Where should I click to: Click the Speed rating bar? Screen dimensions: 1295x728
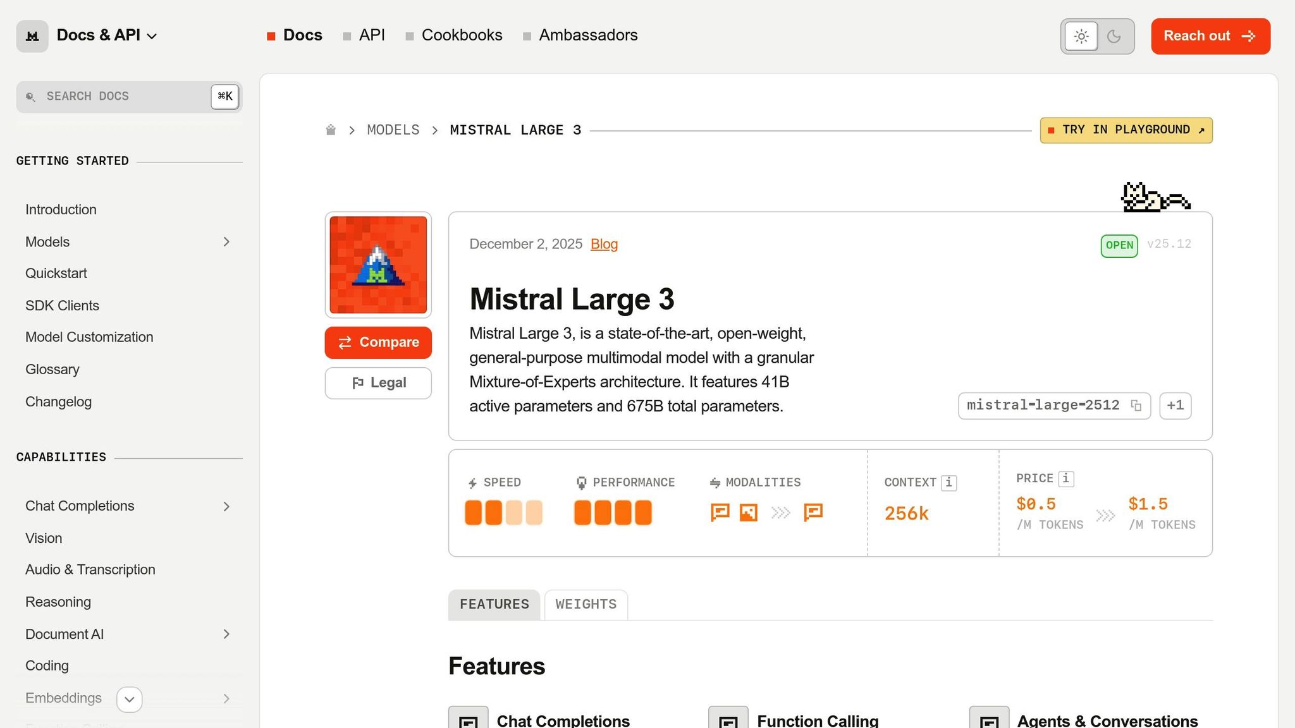tap(504, 513)
